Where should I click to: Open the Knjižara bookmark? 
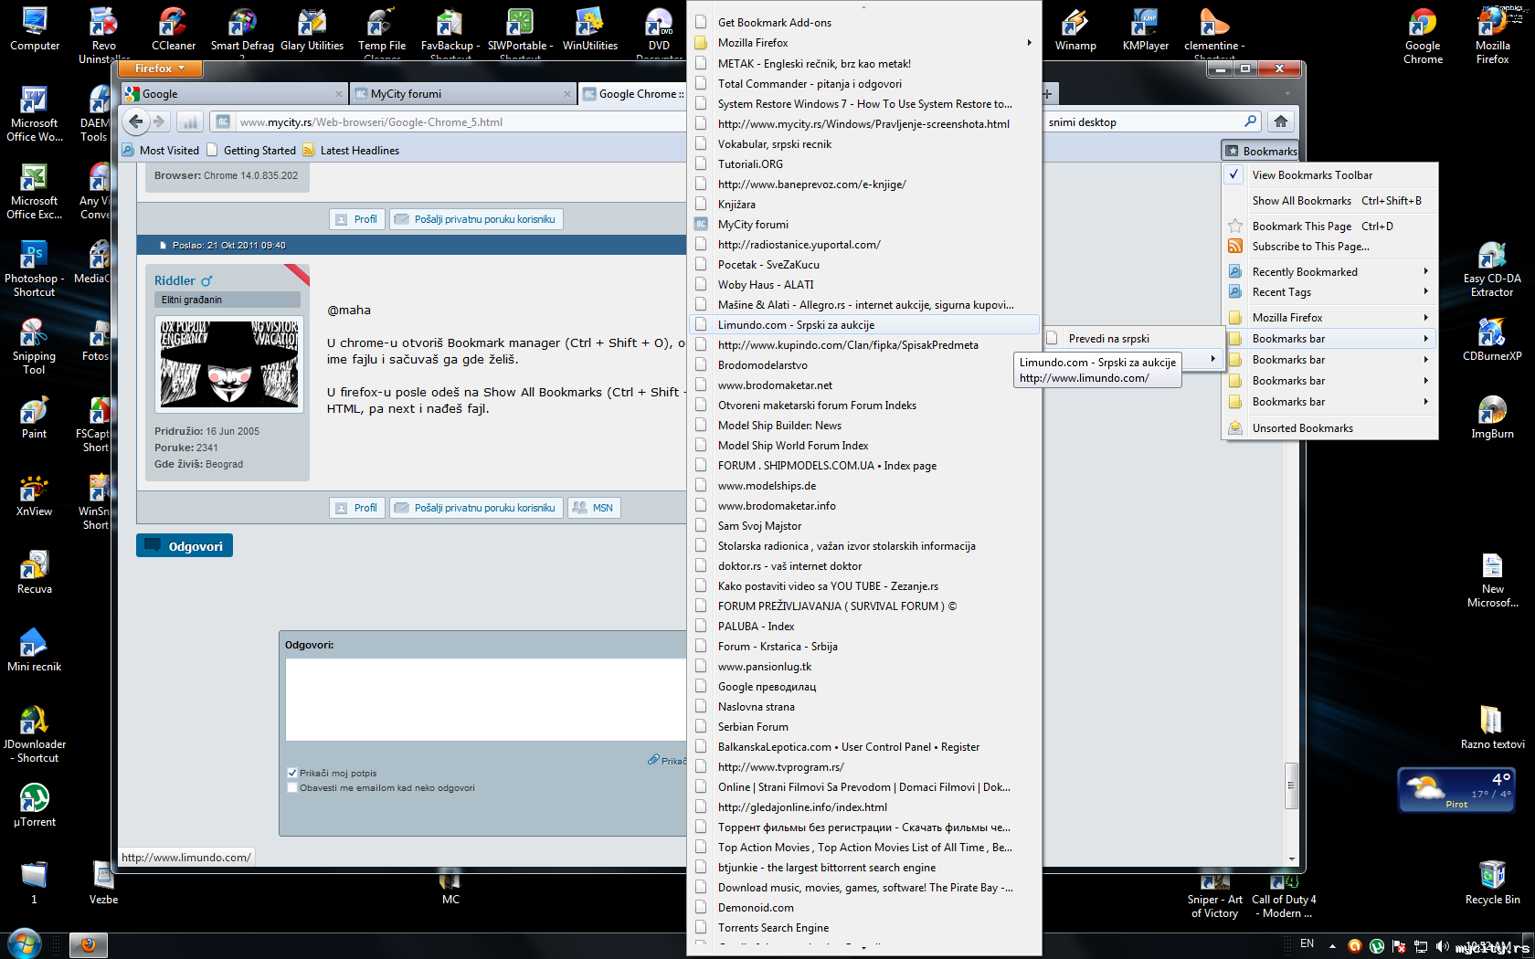click(863, 204)
